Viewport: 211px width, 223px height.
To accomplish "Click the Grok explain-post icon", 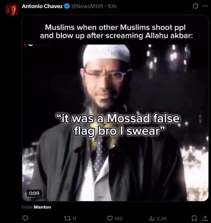I will click(x=195, y=6).
